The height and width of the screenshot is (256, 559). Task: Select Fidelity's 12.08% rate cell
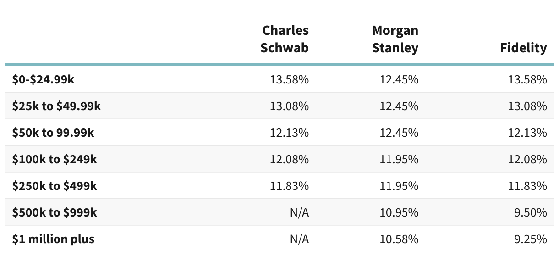[527, 159]
